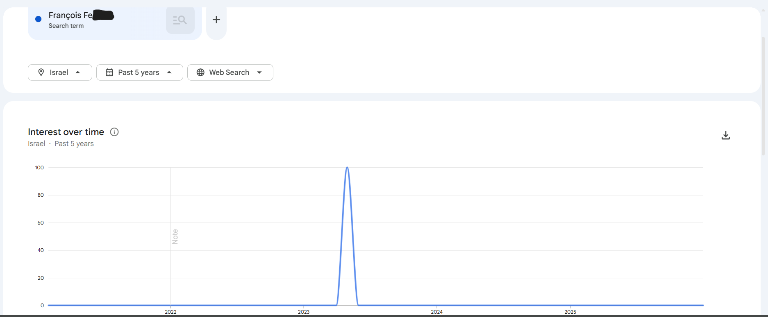Expand the Past 5 years dropdown arrow
The width and height of the screenshot is (768, 317).
tap(169, 72)
